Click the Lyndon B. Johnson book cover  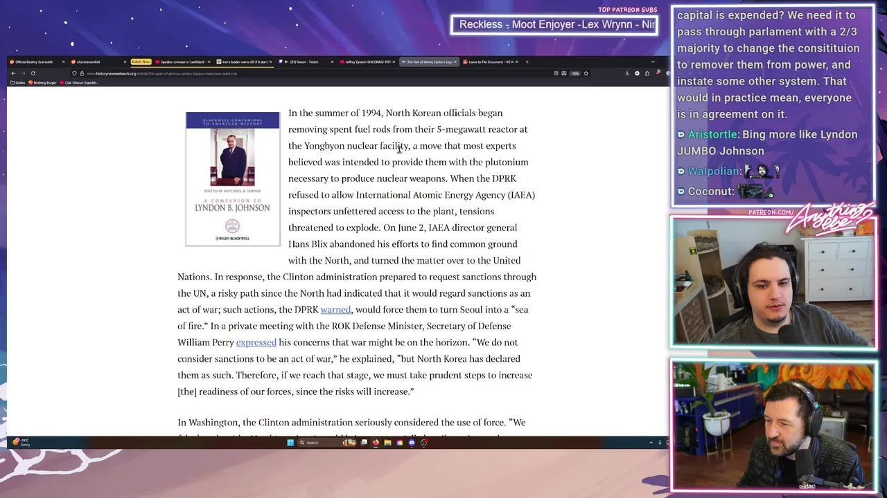coord(233,178)
